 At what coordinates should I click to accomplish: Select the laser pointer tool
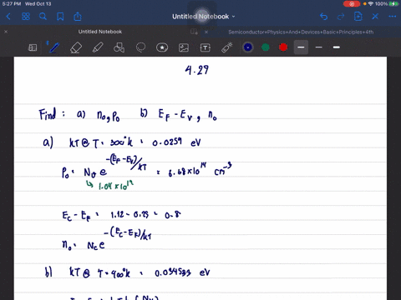[227, 47]
